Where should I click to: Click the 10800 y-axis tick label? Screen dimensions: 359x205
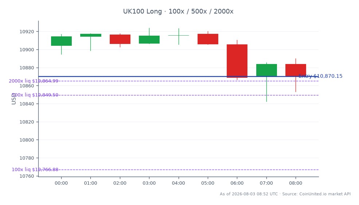click(27, 140)
